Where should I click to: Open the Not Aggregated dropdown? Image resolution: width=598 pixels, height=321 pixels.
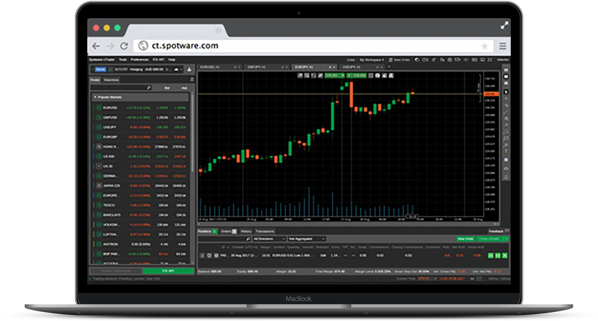(307, 239)
